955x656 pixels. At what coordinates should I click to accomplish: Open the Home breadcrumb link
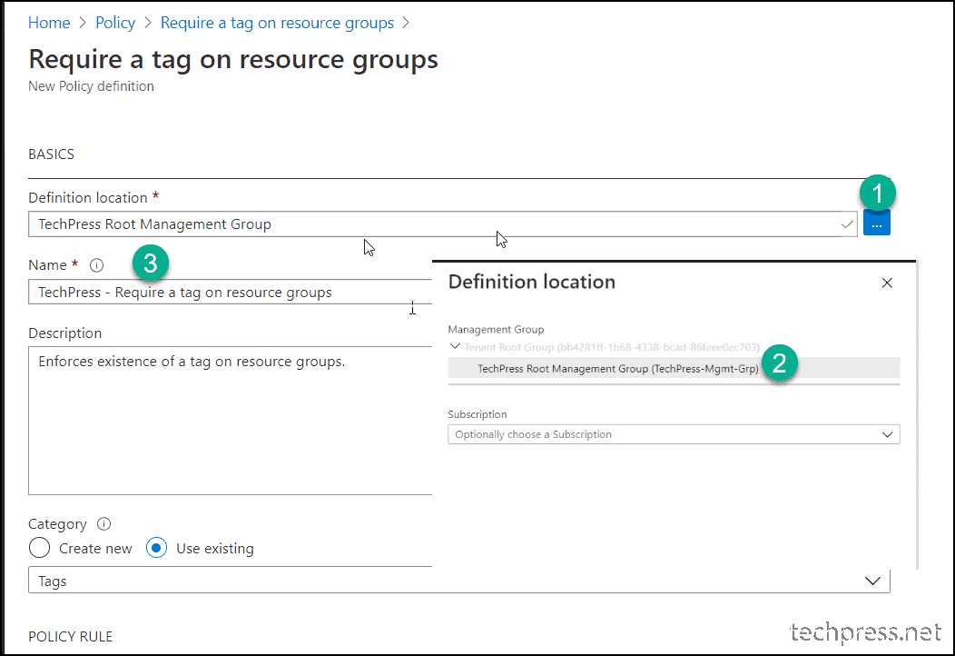click(49, 23)
